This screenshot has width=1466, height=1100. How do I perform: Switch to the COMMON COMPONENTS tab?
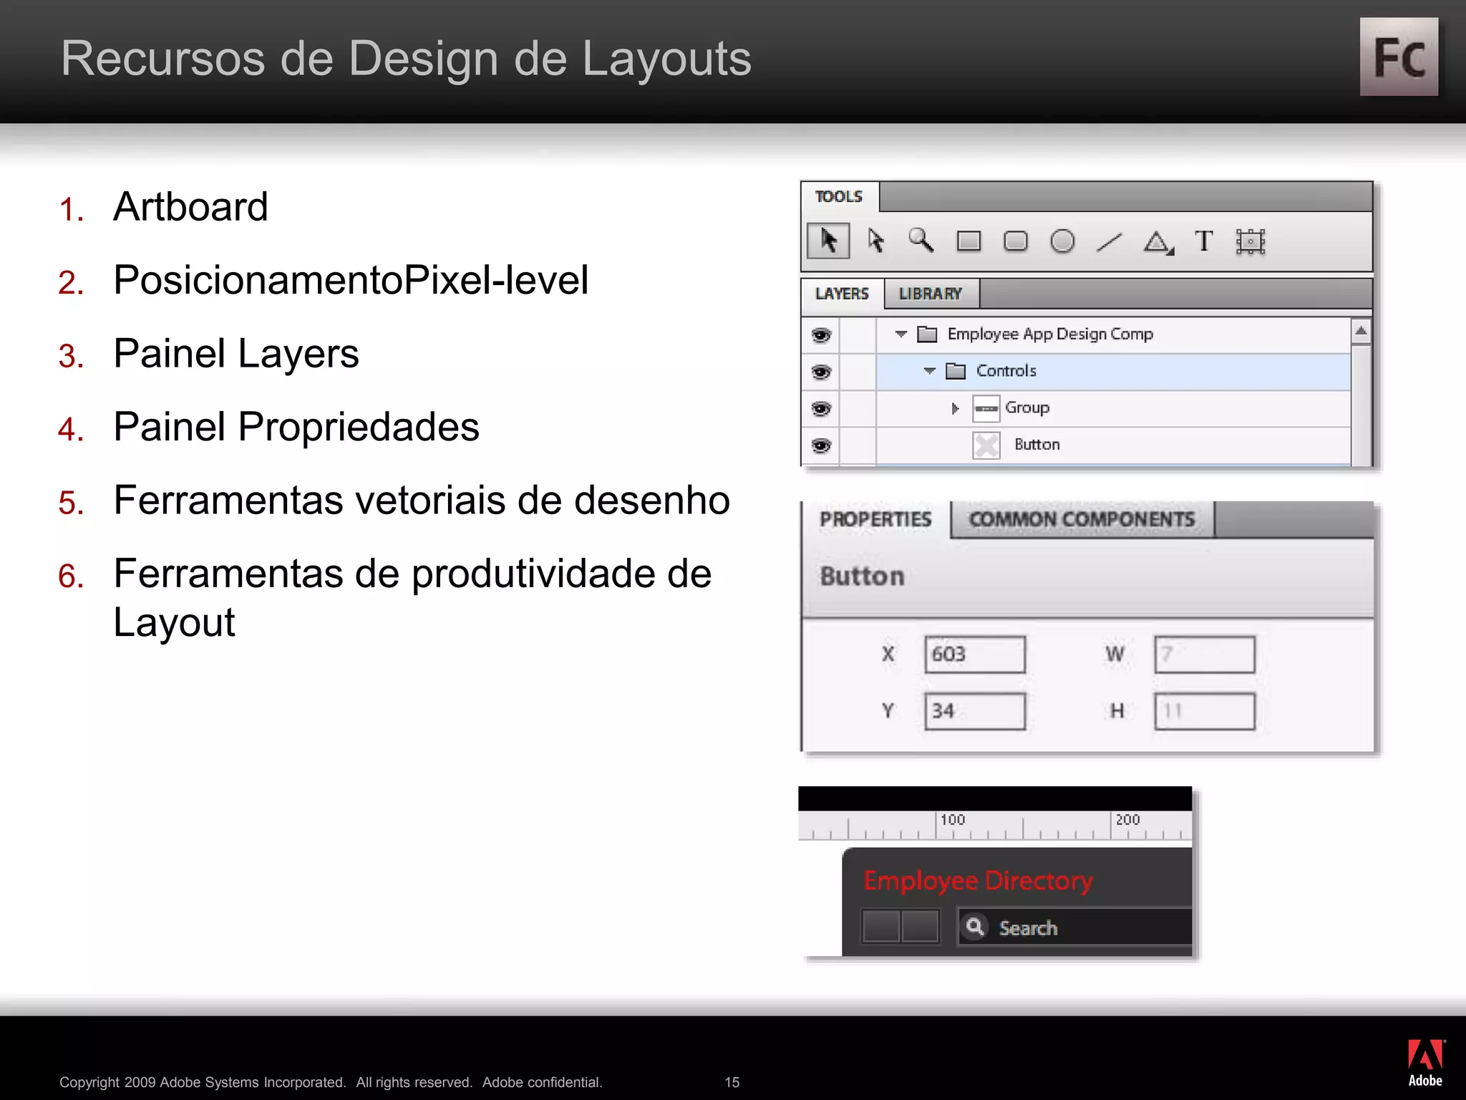coord(1082,518)
